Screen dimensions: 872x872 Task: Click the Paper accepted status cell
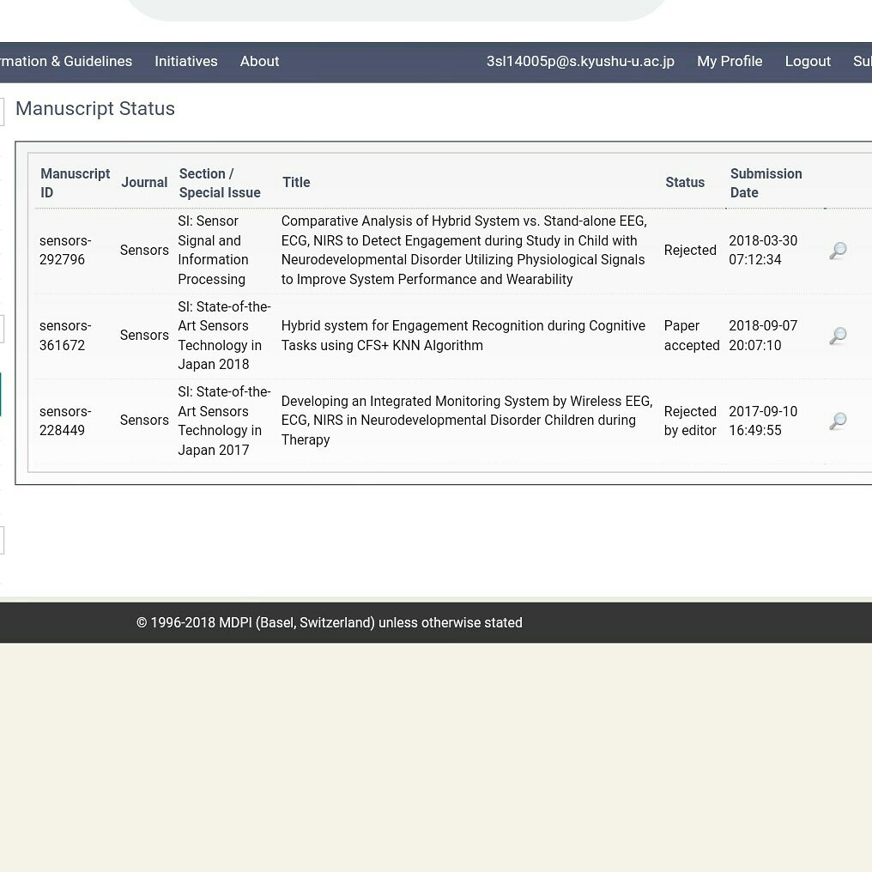691,336
